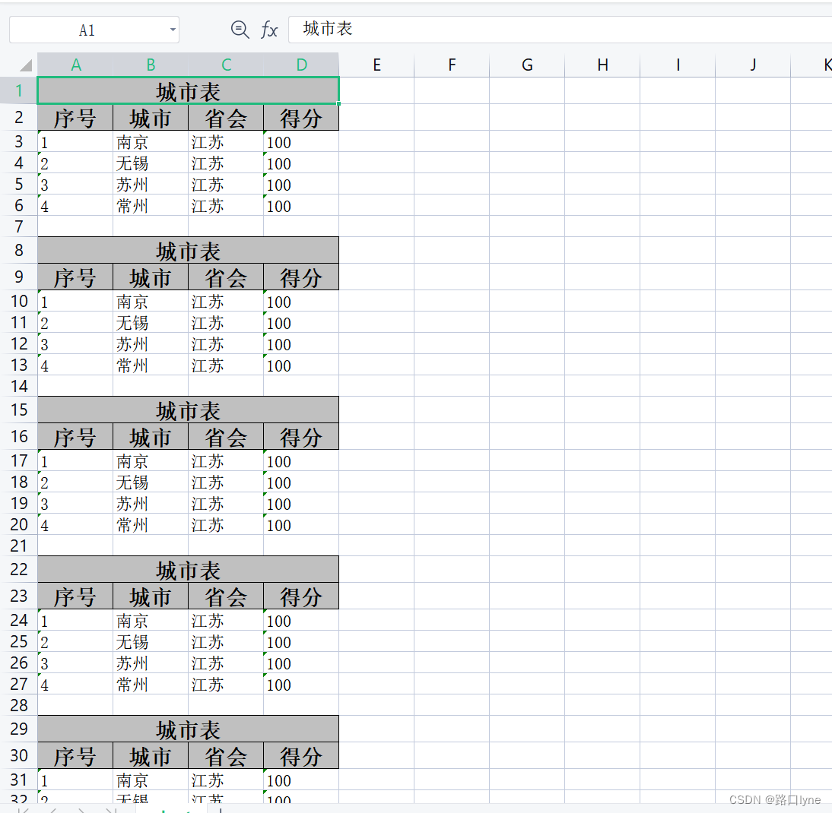Click 南京 cell in row 10
832x813 pixels.
151,301
